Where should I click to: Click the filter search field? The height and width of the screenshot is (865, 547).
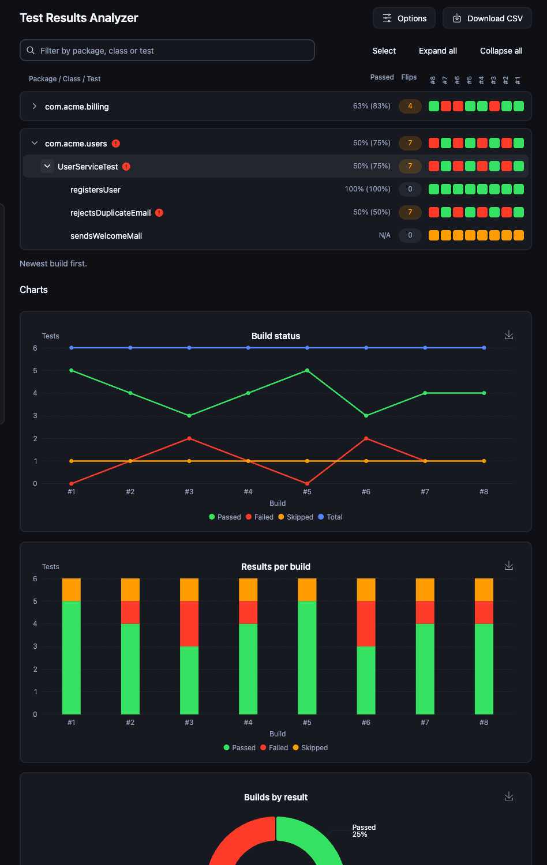point(167,50)
